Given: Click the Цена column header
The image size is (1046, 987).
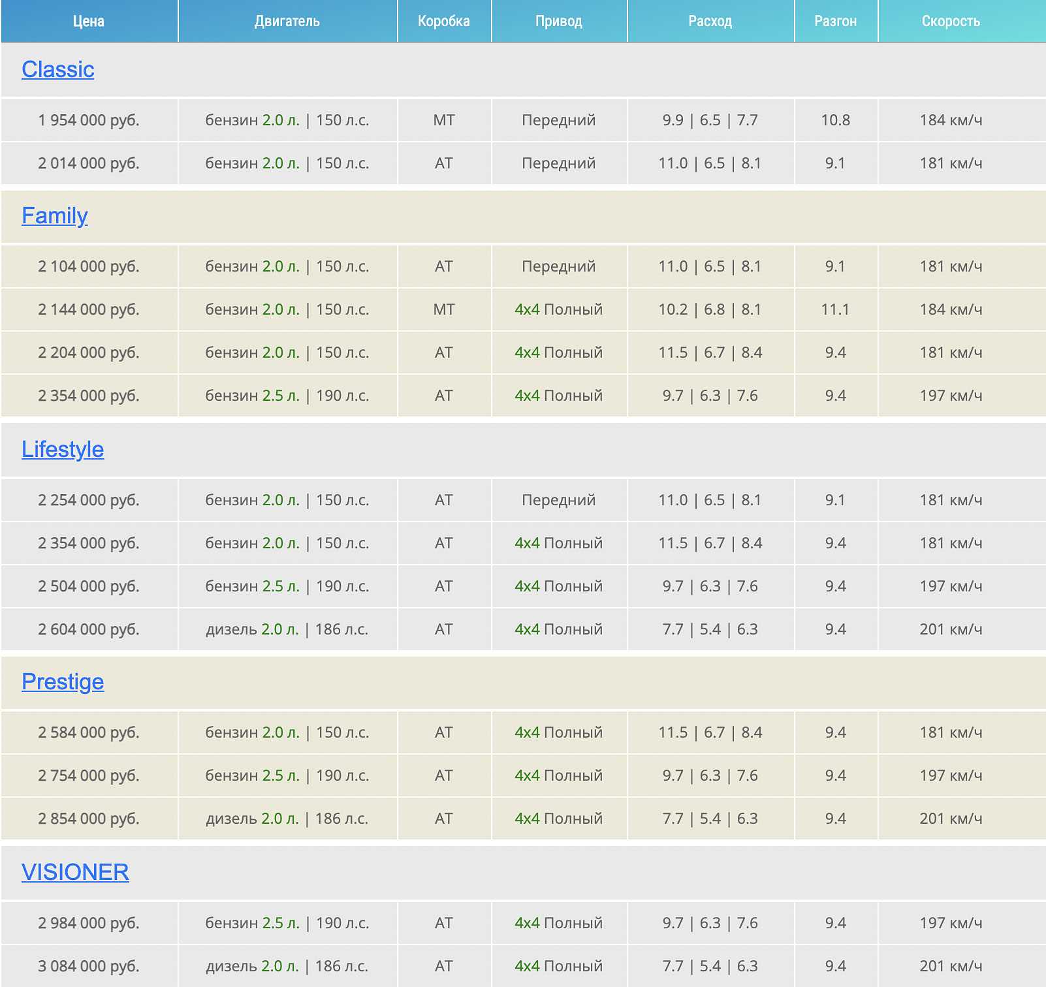Looking at the screenshot, I should (89, 22).
